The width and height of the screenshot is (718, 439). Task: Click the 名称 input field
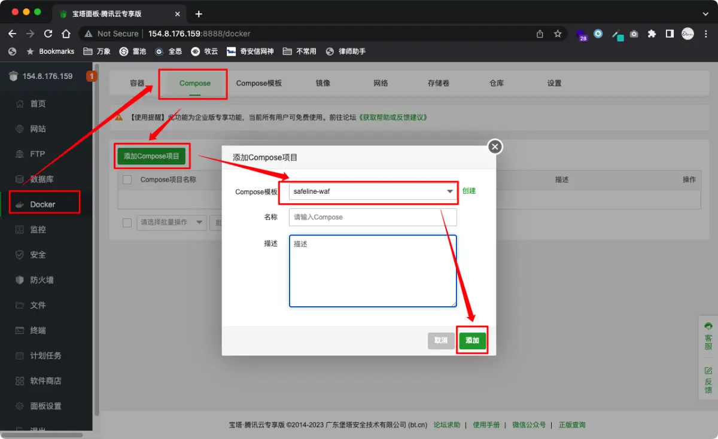tap(373, 217)
